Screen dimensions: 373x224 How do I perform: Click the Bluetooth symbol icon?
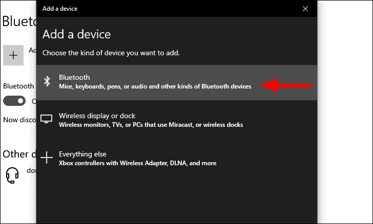tap(47, 81)
